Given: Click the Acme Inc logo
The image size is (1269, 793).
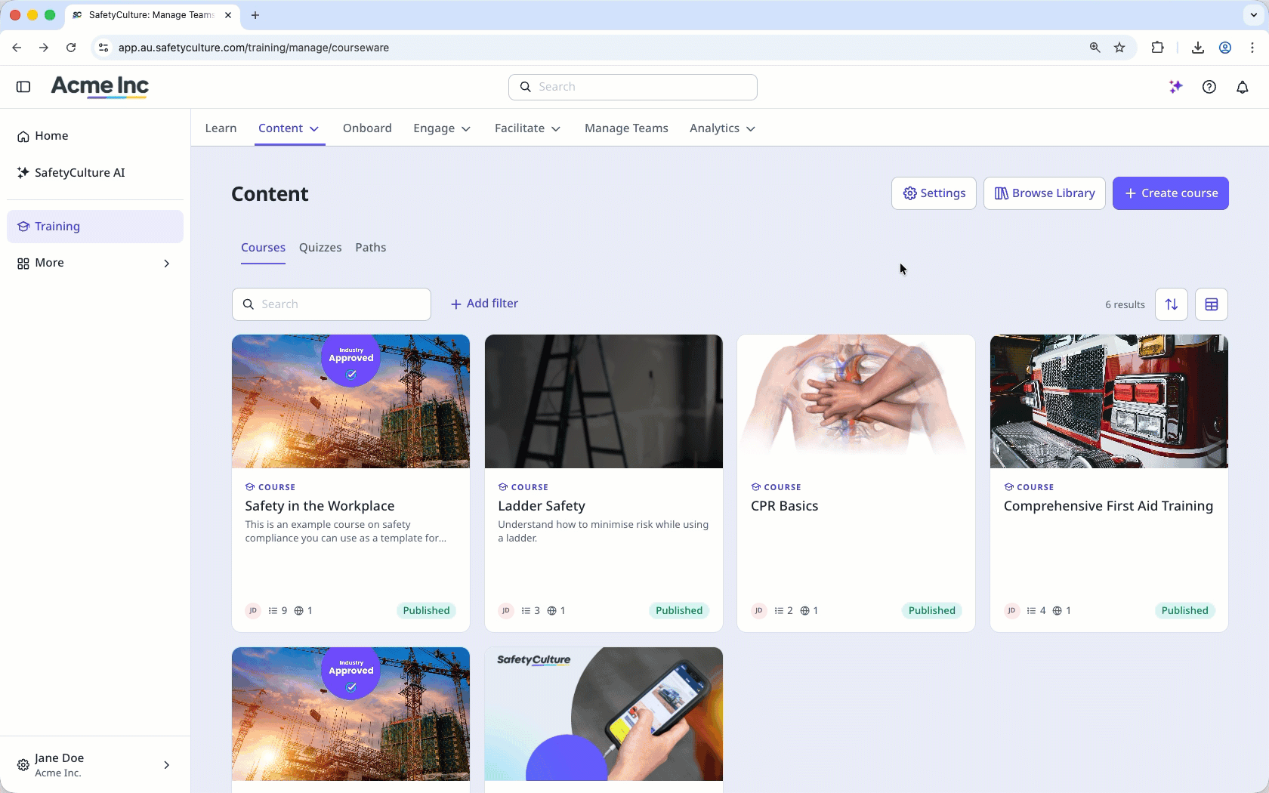Looking at the screenshot, I should (100, 87).
